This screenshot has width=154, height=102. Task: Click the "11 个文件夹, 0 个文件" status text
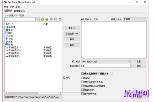tap(14, 16)
